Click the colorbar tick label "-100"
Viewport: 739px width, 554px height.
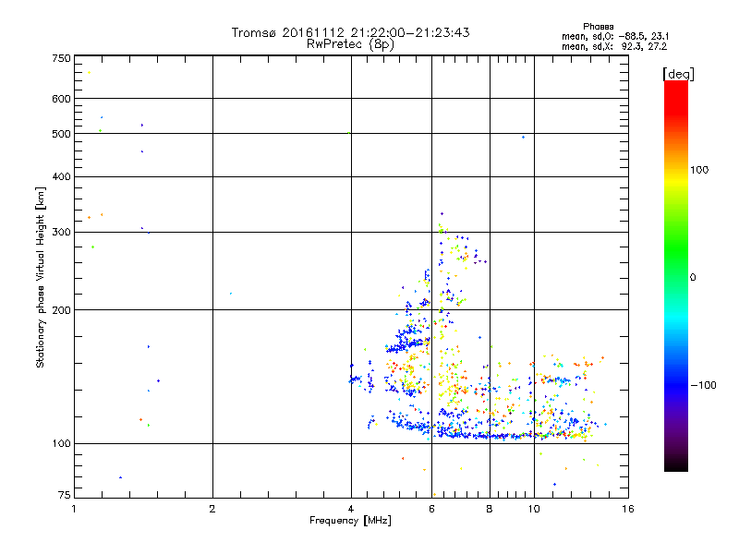tap(703, 385)
